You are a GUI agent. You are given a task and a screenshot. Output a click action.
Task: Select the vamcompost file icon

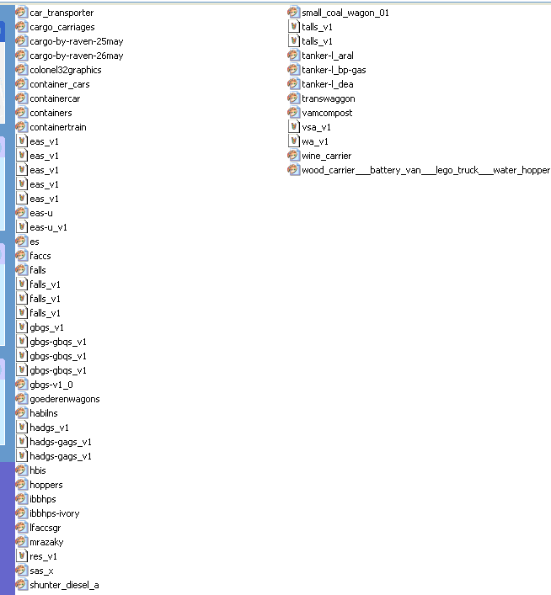click(x=294, y=113)
